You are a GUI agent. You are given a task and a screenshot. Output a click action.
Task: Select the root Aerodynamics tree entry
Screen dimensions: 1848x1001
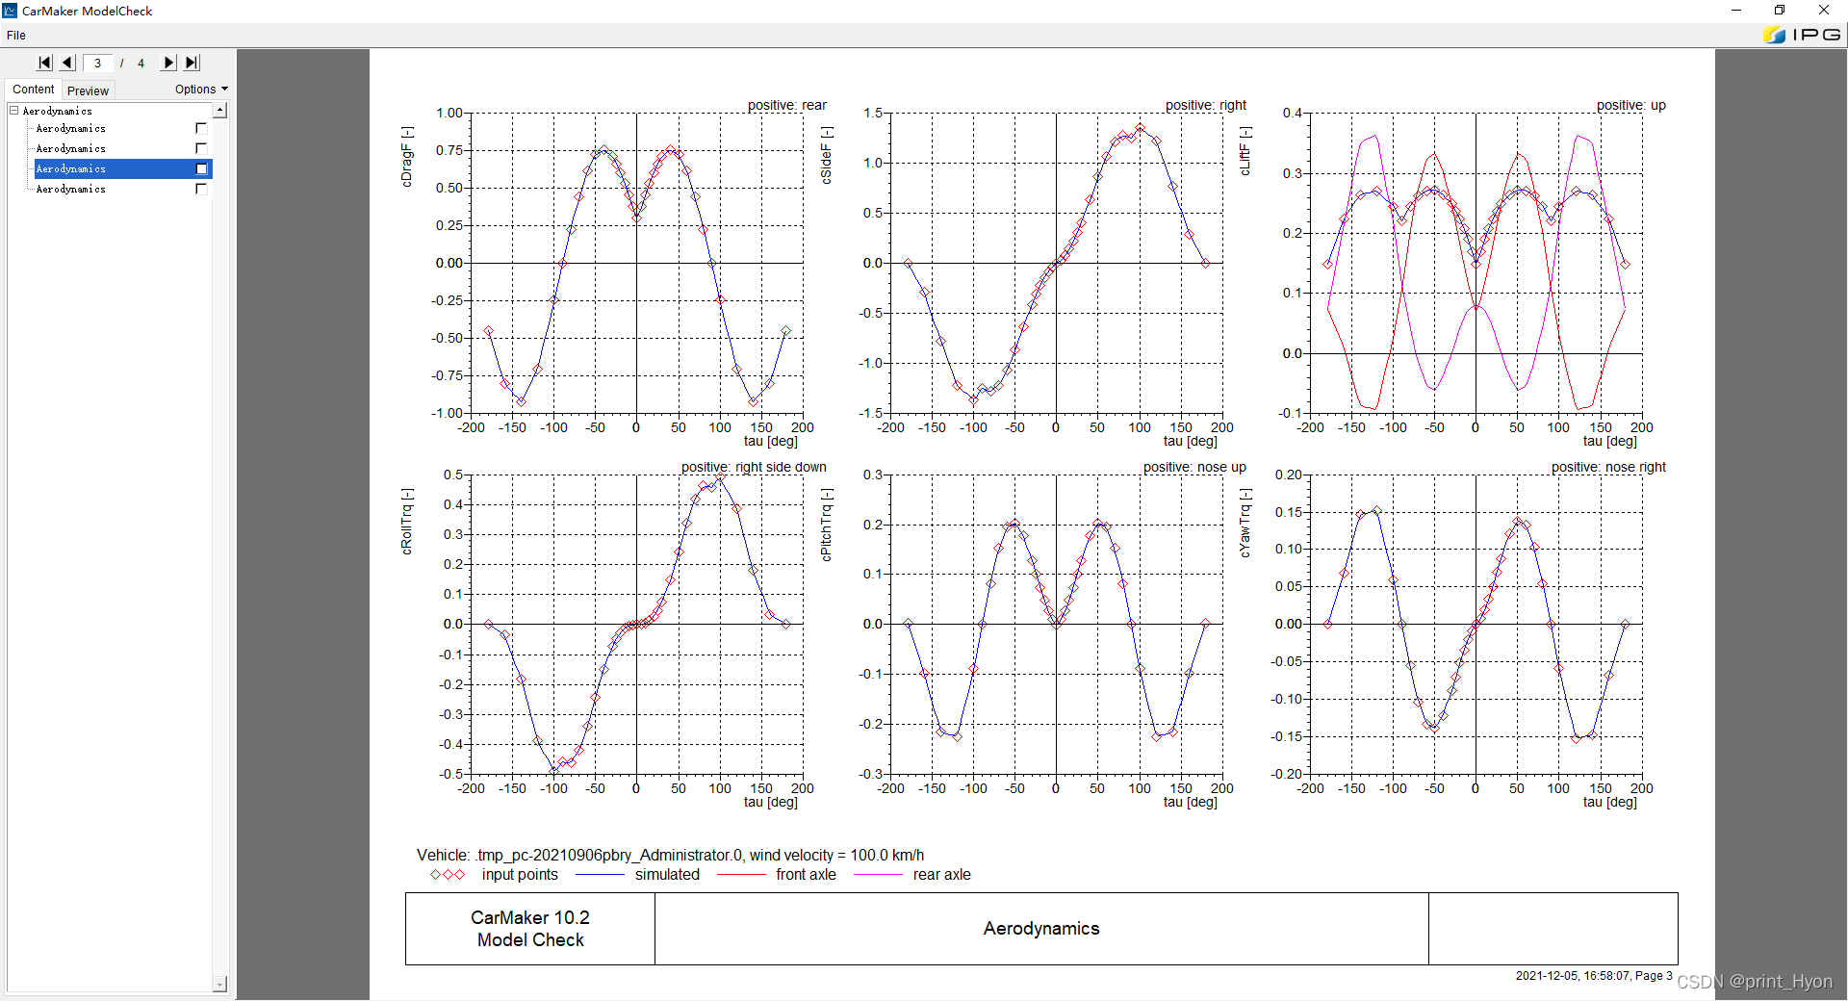(x=58, y=112)
